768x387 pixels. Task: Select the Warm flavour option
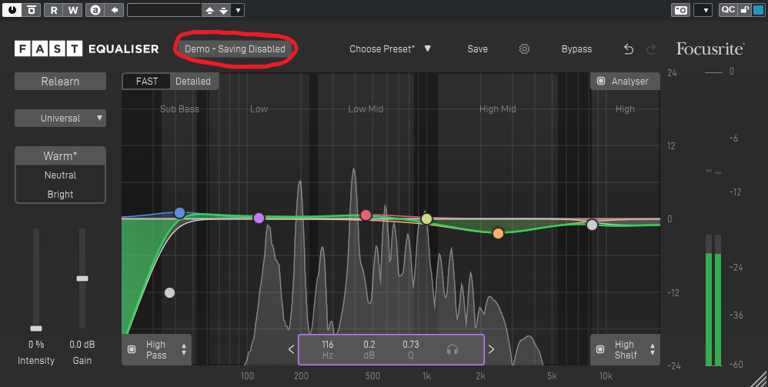pos(60,155)
